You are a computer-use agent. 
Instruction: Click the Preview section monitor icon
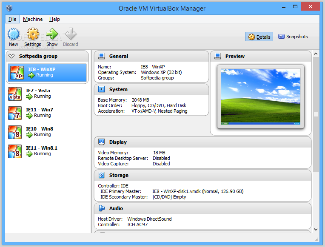[218, 56]
